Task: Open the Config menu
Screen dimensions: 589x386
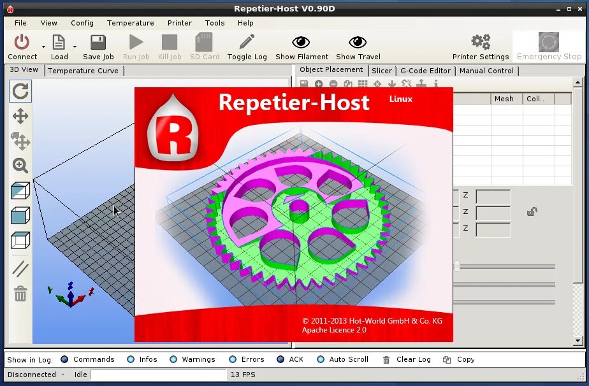Action: click(82, 23)
